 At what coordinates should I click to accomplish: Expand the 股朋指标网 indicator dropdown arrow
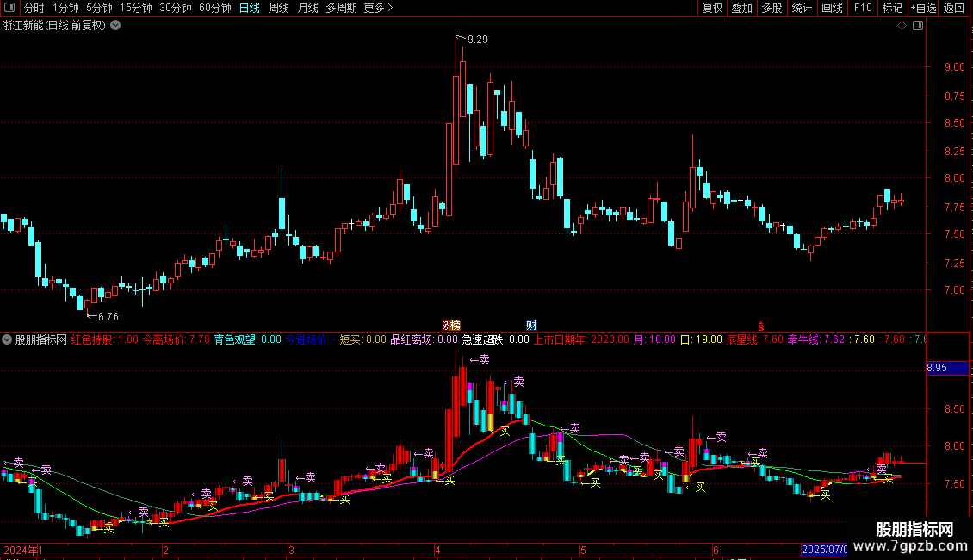pos(7,339)
